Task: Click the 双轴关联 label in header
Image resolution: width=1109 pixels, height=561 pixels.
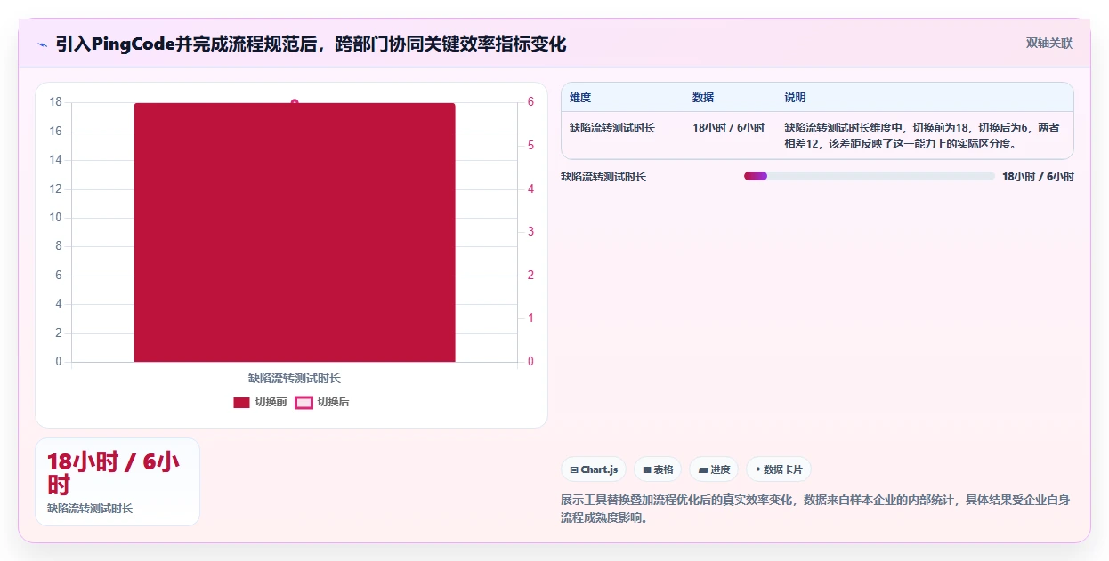Action: 1049,43
